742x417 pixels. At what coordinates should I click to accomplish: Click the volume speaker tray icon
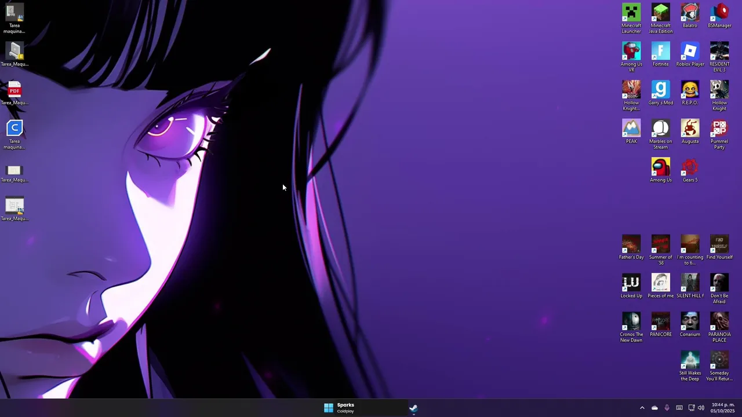pos(701,408)
